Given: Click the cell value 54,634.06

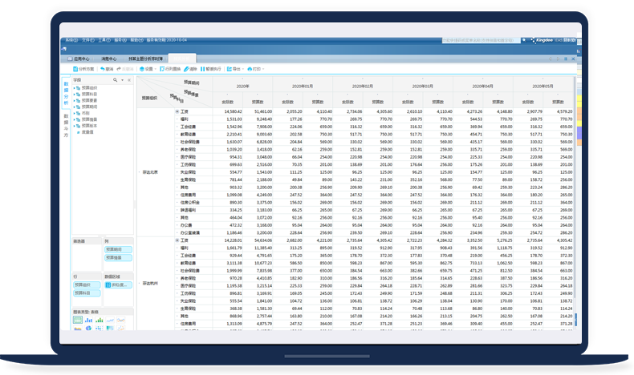Looking at the screenshot, I should (x=262, y=240).
